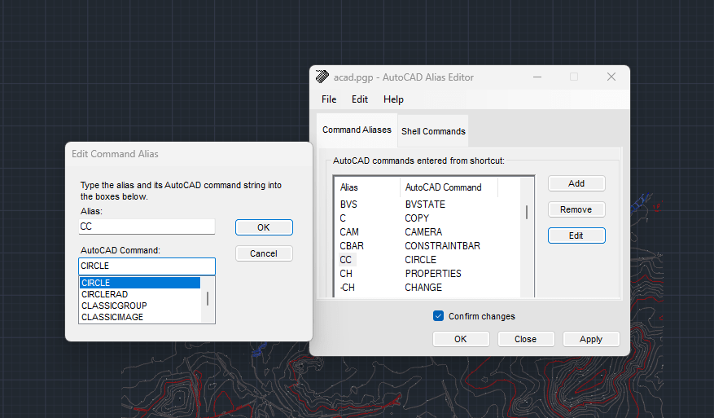Viewport: 714px width, 418px height.
Task: Click the Remove button
Action: [576, 209]
